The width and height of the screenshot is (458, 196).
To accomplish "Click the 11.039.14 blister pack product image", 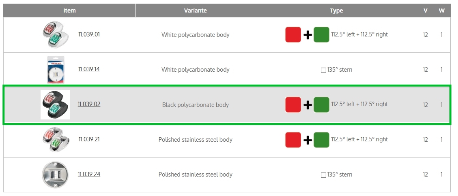I will [55, 70].
